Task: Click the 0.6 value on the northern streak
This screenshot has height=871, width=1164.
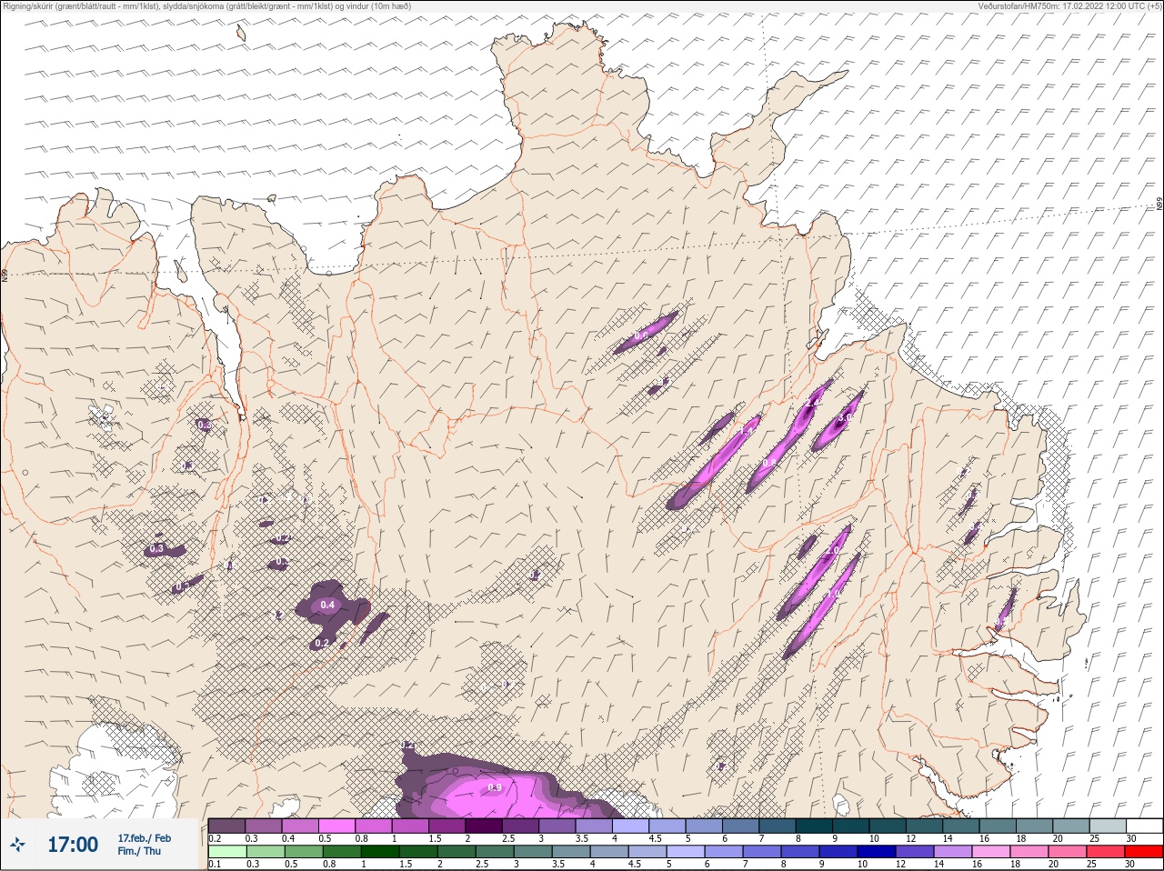Action: click(641, 335)
